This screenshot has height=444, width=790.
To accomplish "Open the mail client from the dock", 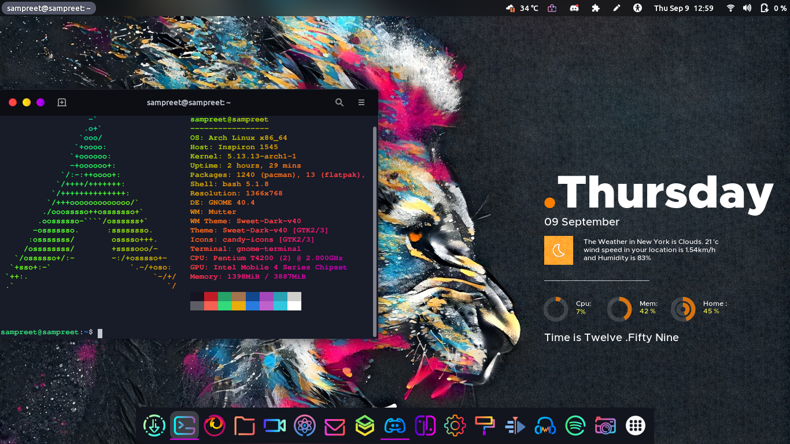I will [x=335, y=425].
